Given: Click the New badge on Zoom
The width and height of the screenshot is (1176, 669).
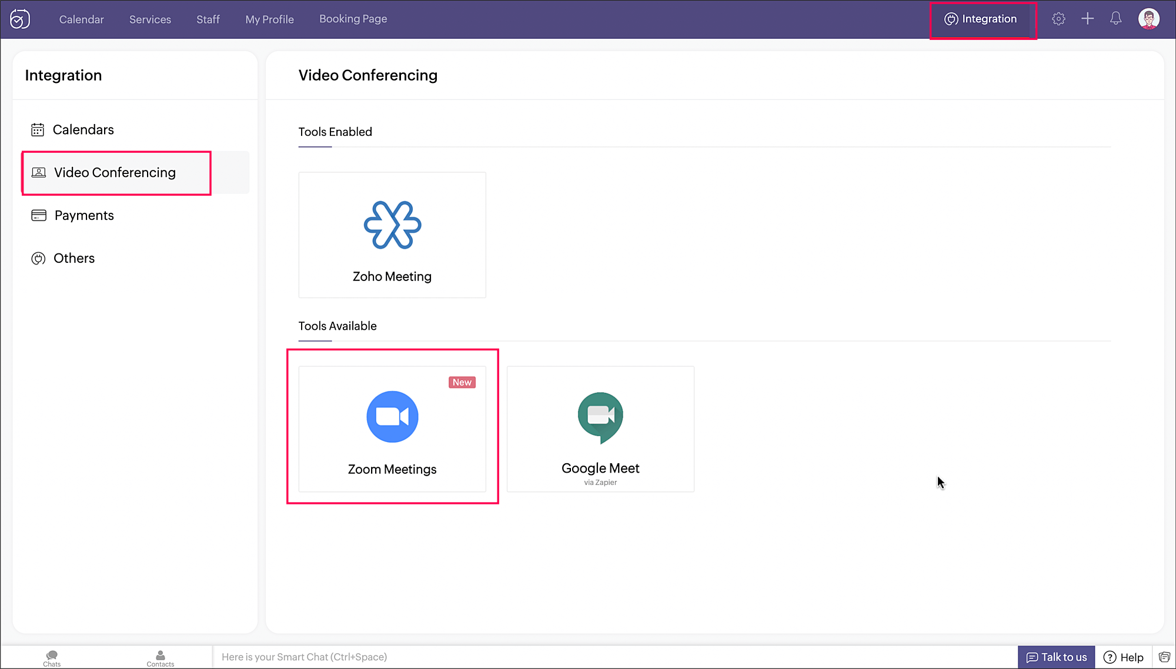Looking at the screenshot, I should (462, 382).
